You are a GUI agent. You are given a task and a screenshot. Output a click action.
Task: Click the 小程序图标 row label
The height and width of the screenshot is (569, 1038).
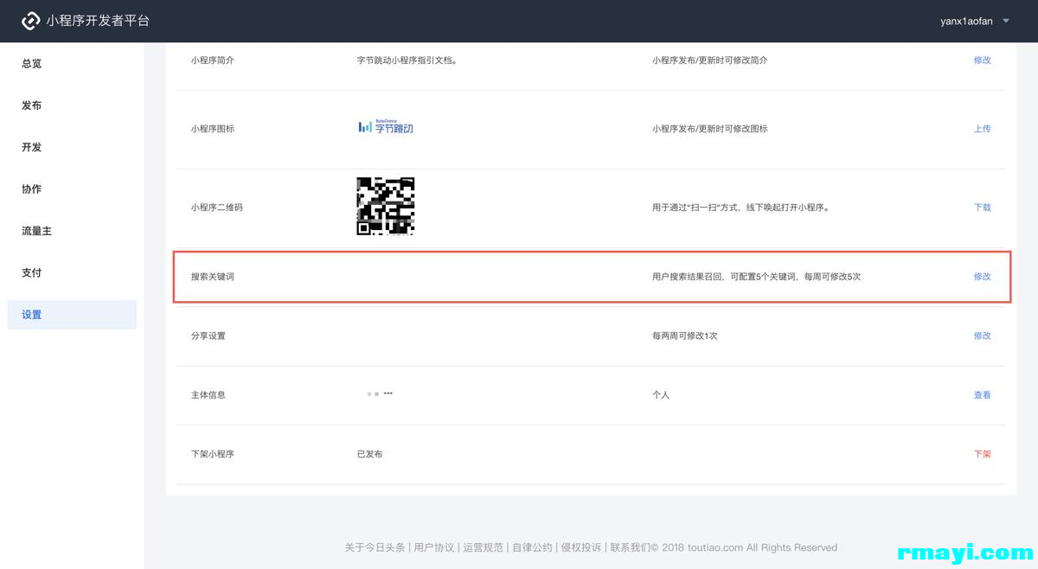212,129
